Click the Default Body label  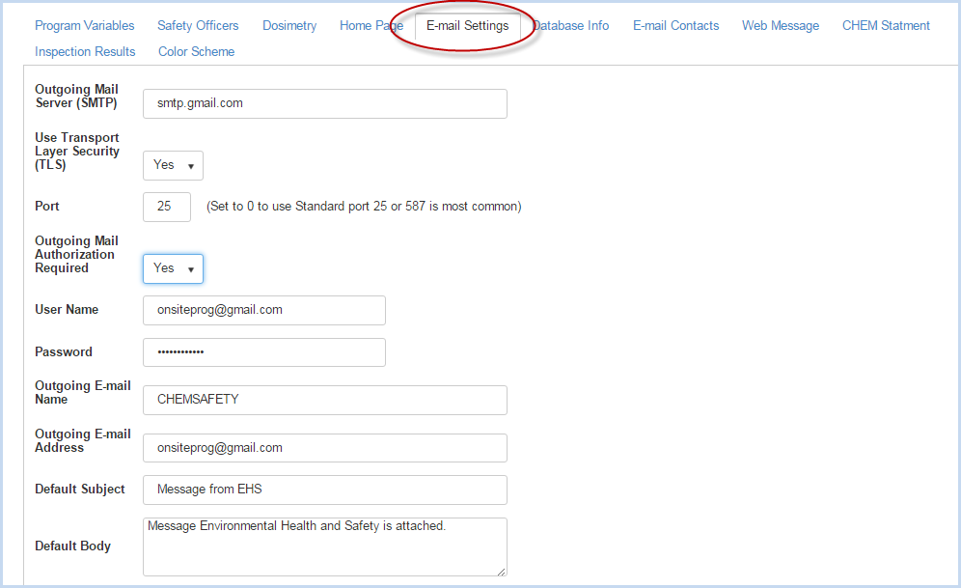(x=73, y=546)
